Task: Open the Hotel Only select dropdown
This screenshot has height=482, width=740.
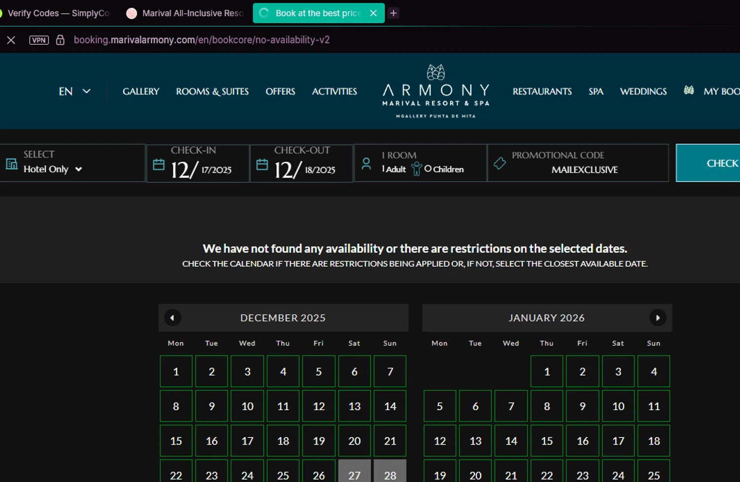Action: click(53, 169)
